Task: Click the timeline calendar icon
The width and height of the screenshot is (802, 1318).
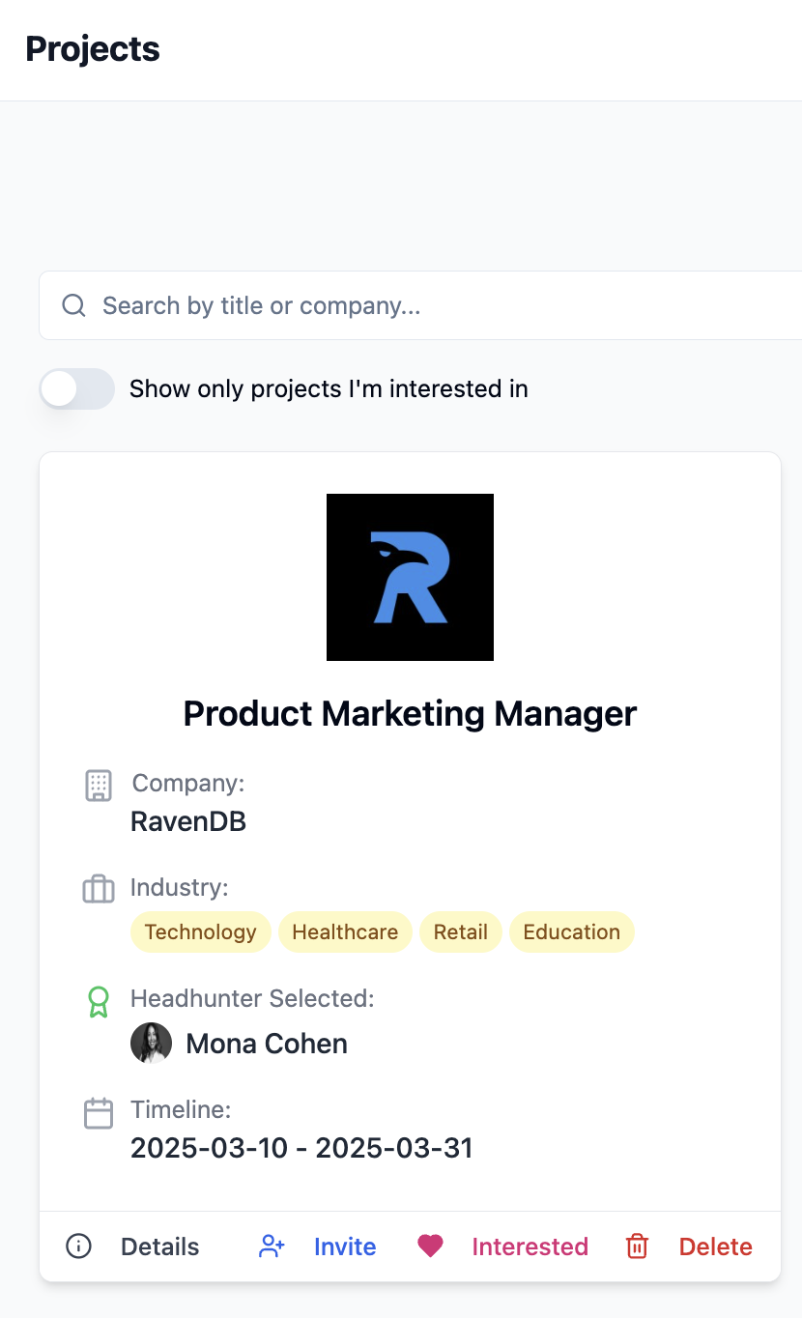Action: 99,1113
